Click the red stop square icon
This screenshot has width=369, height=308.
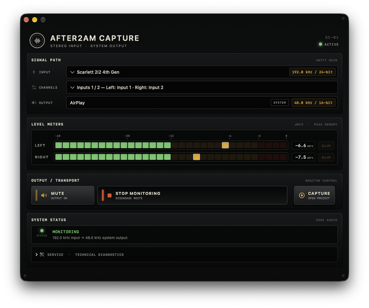click(109, 196)
